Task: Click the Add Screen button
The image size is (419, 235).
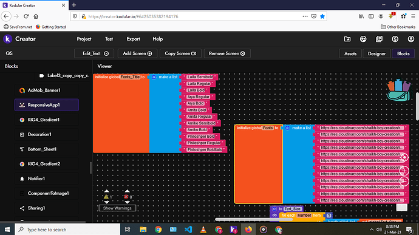Action: [137, 53]
